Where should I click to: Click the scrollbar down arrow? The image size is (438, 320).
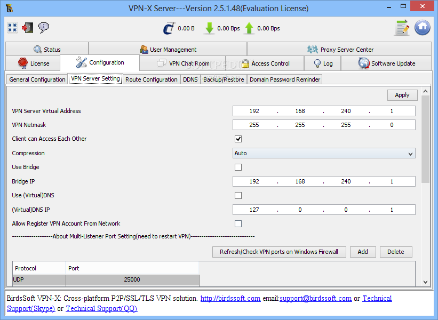click(425, 282)
